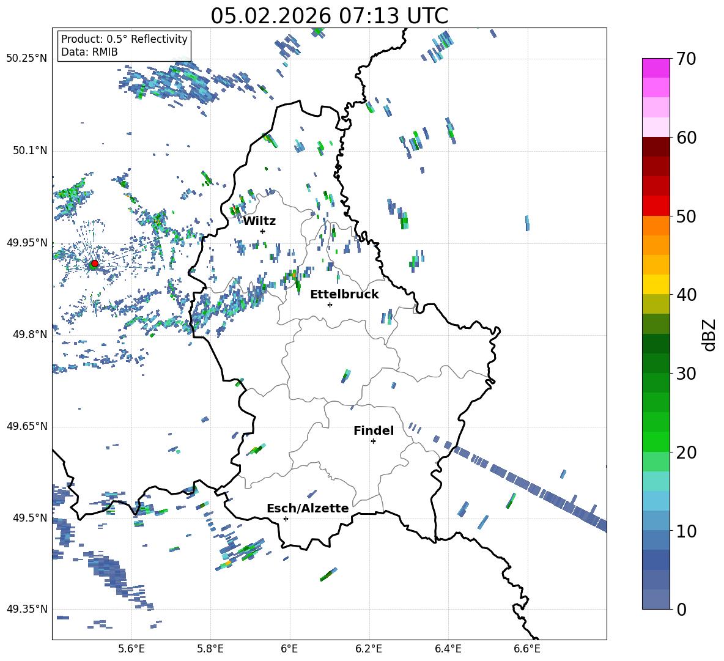
Task: Click the yellow colorbar swatch above 40
Action: click(x=656, y=284)
